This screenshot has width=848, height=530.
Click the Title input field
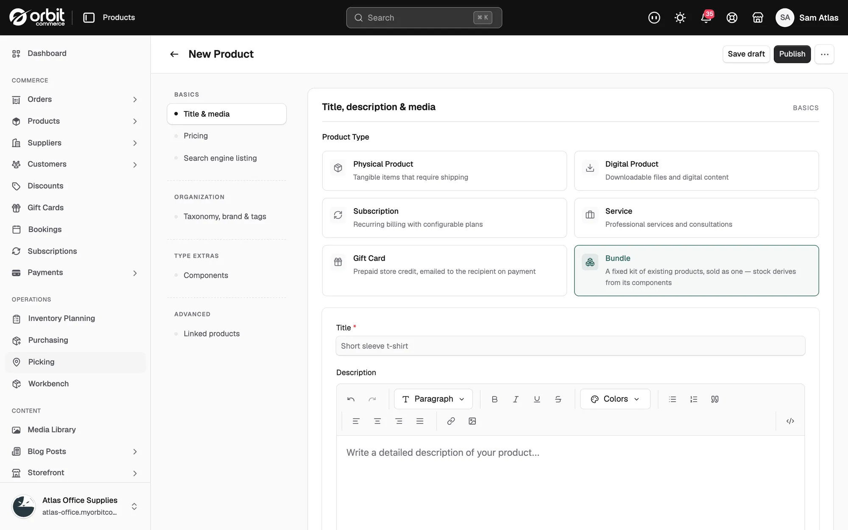click(570, 346)
